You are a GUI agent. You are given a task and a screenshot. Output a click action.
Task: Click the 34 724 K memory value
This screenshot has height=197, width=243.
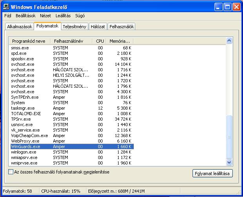point(123,119)
